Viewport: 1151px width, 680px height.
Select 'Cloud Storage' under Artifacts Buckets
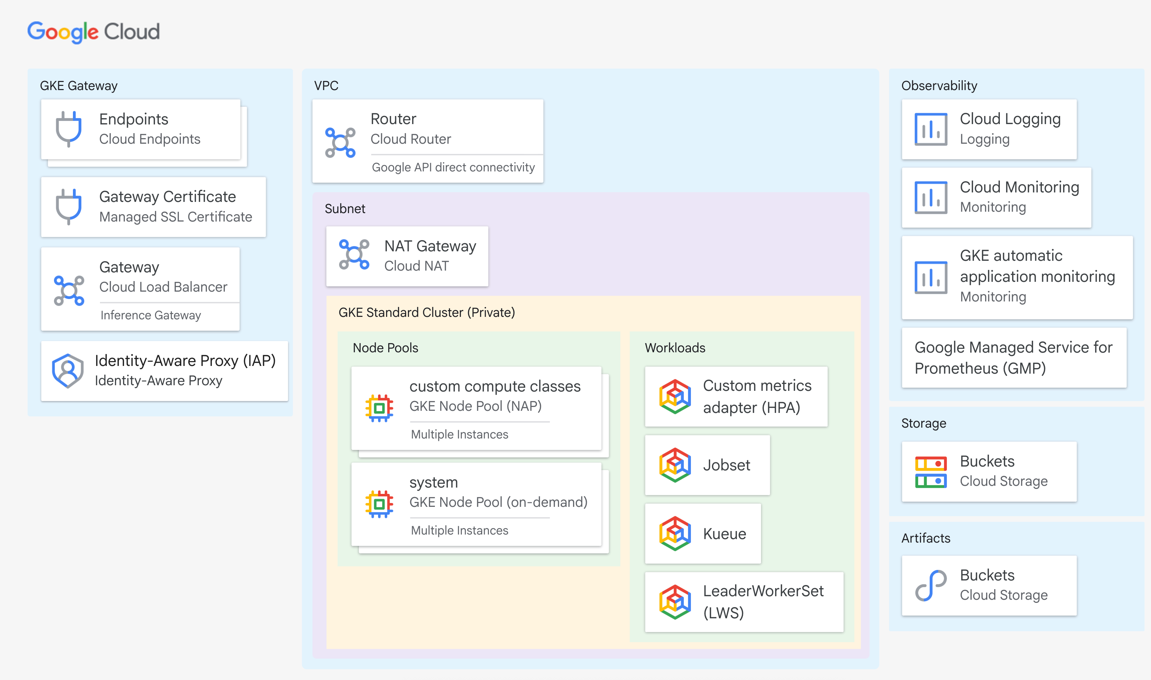1003,595
